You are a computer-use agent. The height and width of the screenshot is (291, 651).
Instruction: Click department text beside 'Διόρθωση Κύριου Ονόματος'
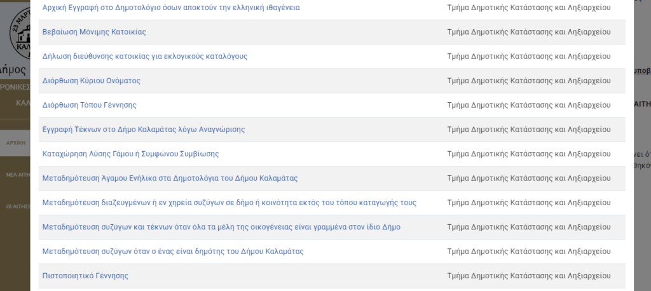point(528,81)
